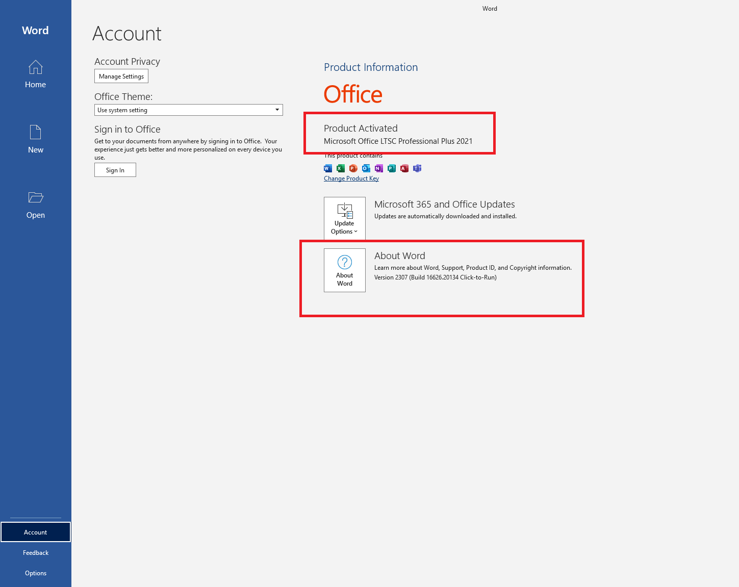Click the large 'Account' page title
This screenshot has height=587, width=739.
tap(127, 34)
